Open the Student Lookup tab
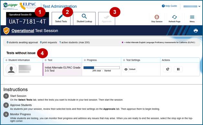Screen dimensions: 203x125 click(x=84, y=19)
